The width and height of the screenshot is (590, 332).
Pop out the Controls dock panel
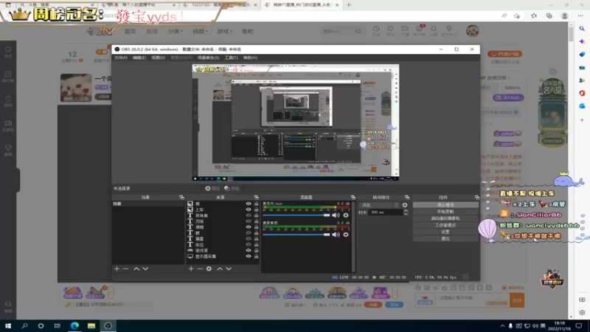point(476,197)
